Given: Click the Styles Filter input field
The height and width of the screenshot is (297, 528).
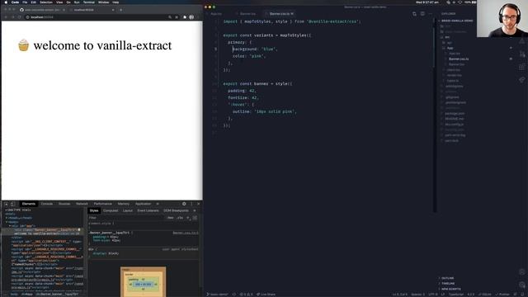Looking at the screenshot, I should click(126, 218).
